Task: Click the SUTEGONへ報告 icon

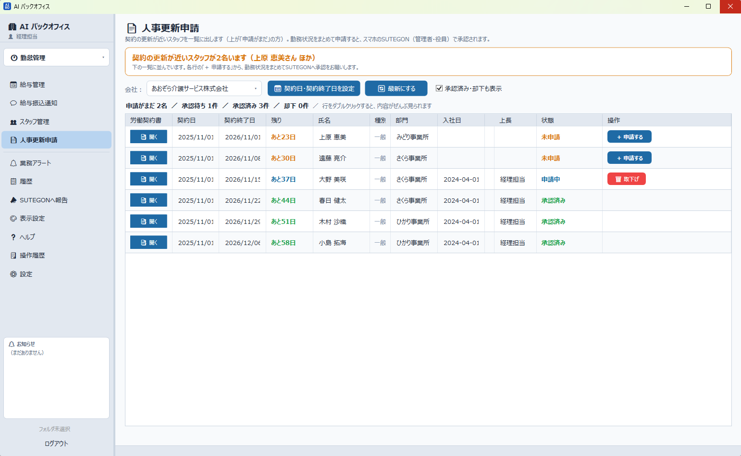Action: click(x=13, y=200)
